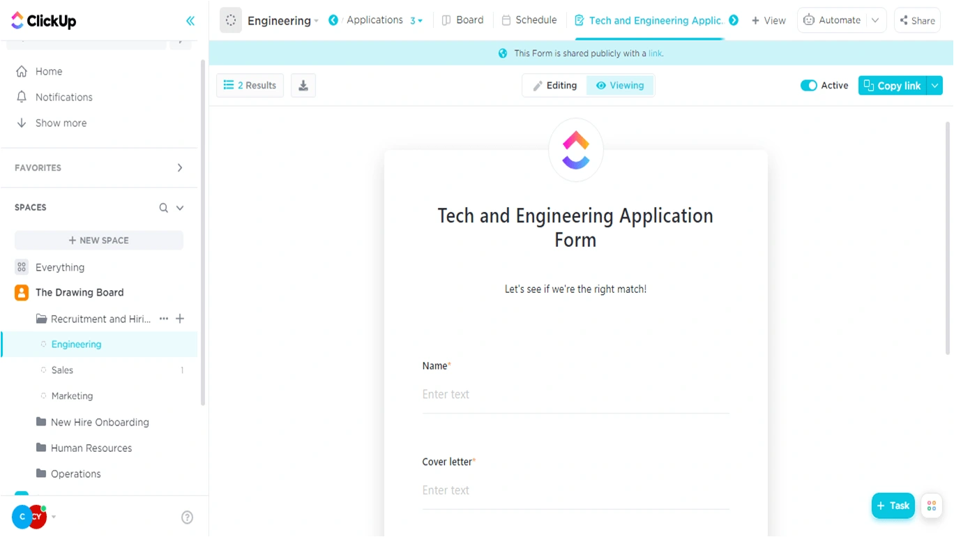Open Notifications in the sidebar
Screen dimensions: 954x537
(x=64, y=97)
